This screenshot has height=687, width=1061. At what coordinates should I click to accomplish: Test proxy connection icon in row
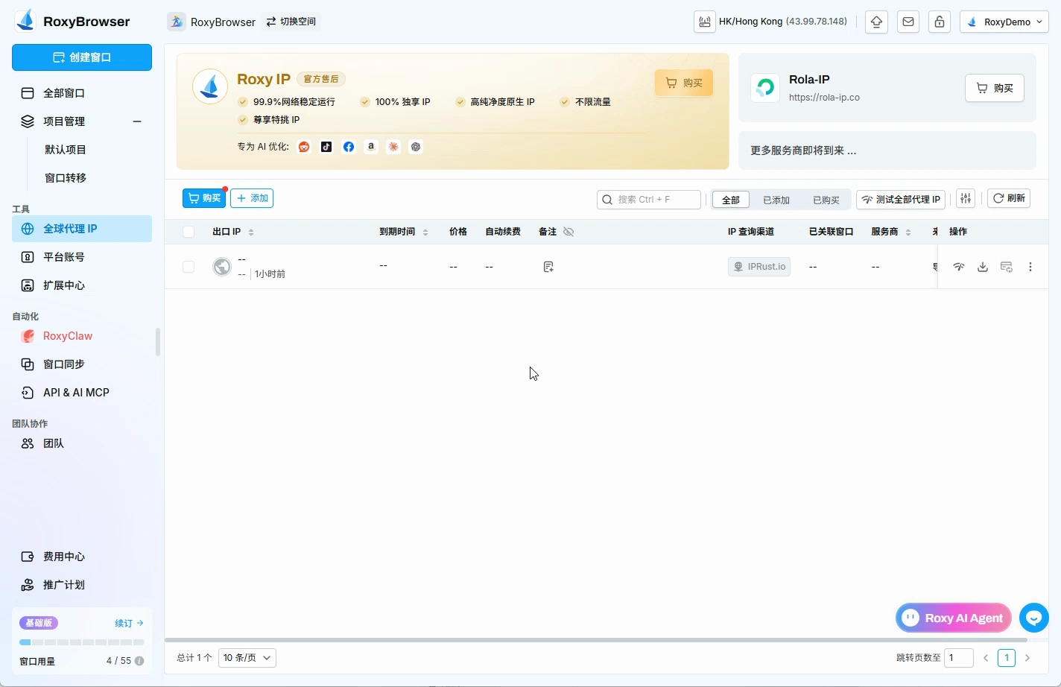coord(959,267)
